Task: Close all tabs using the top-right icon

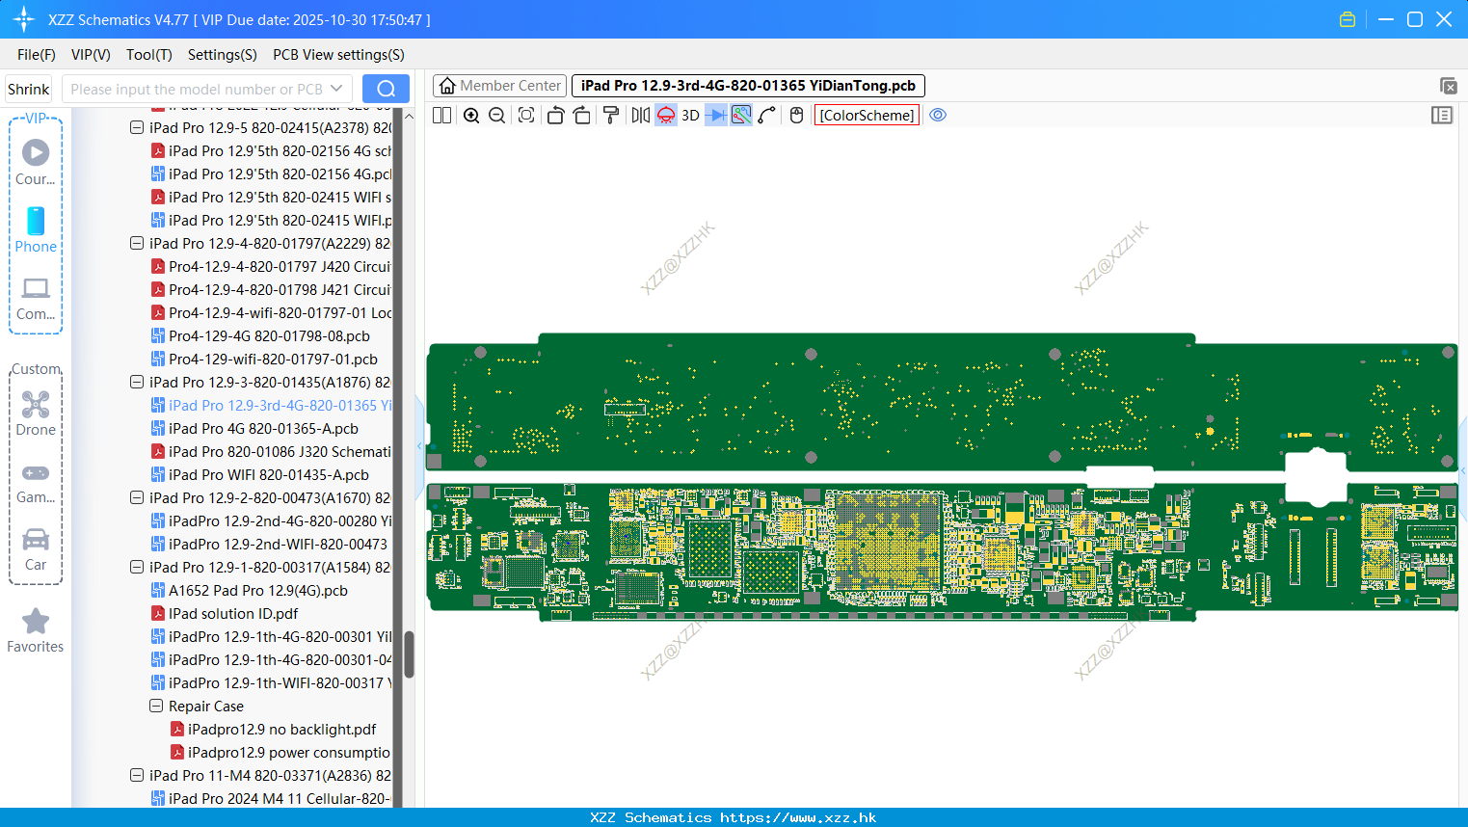Action: (1448, 86)
